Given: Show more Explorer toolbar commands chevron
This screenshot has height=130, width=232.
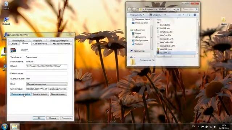Looking at the screenshot, I should [x=165, y=15].
